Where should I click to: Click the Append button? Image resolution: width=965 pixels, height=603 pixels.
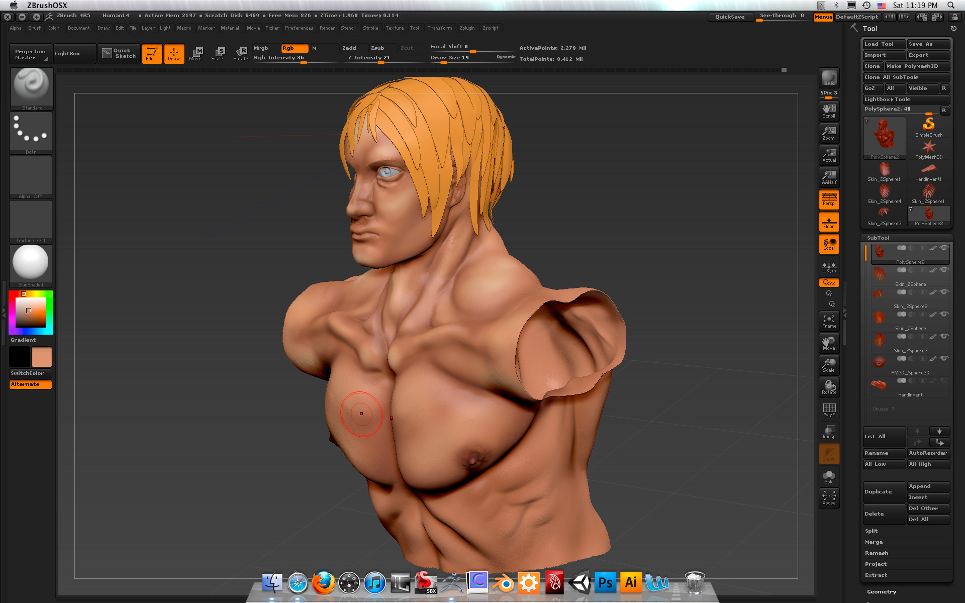(x=928, y=486)
